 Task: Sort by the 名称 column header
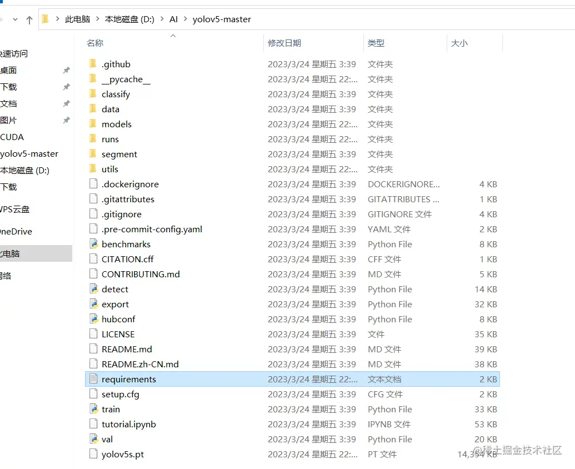point(95,43)
